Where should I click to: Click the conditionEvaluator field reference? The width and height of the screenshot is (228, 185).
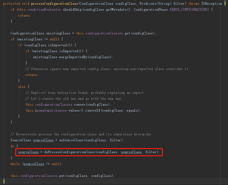tap(44, 9)
